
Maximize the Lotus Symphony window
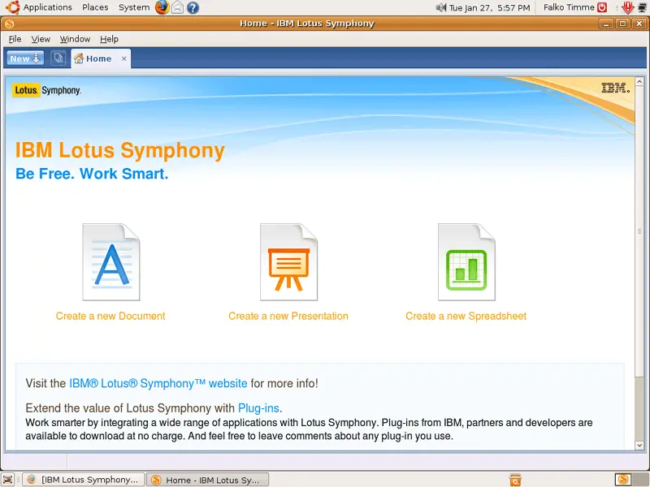(x=622, y=24)
